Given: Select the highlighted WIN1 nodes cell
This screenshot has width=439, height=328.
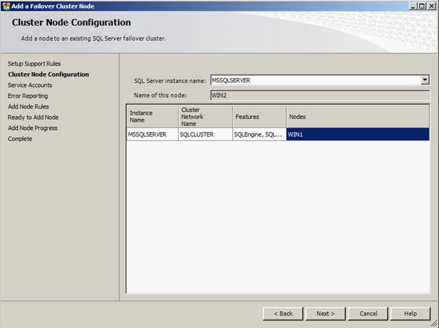Looking at the screenshot, I should click(358, 134).
